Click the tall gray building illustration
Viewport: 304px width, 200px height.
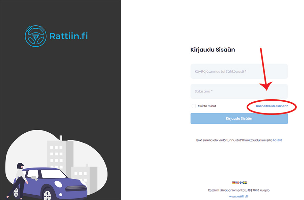pos(60,152)
